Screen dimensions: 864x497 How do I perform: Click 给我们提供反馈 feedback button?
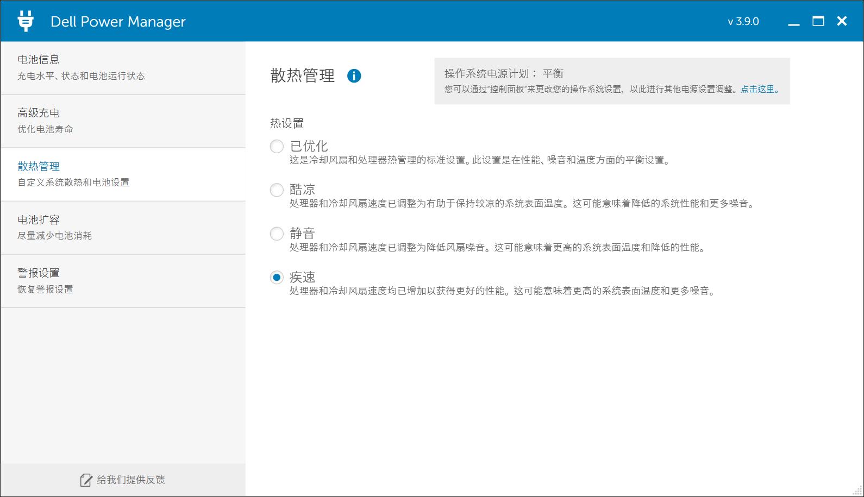tap(123, 480)
